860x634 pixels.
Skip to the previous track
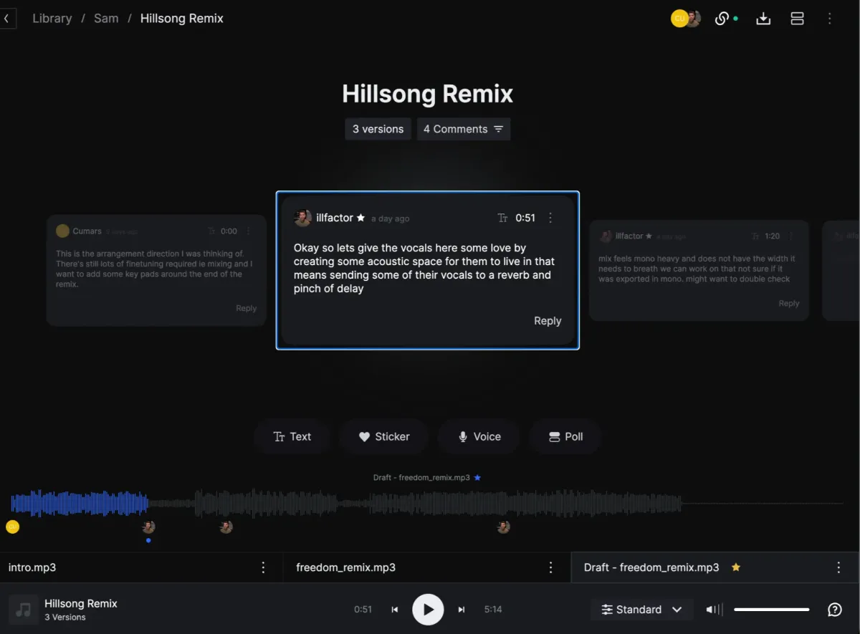coord(394,610)
